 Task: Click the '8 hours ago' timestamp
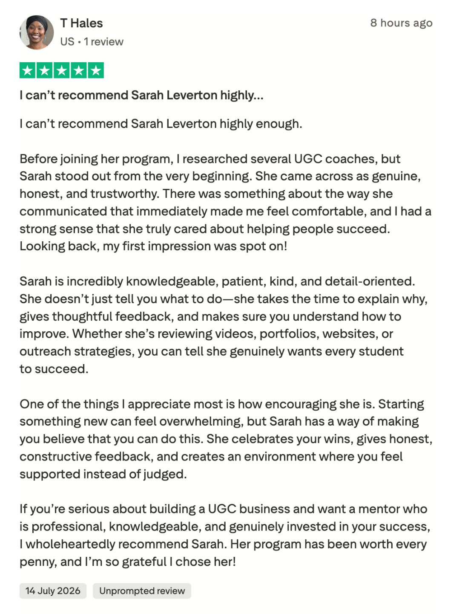click(401, 23)
